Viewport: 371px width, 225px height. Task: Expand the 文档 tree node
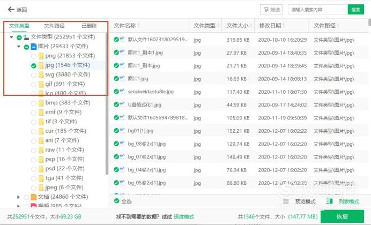coord(19,197)
